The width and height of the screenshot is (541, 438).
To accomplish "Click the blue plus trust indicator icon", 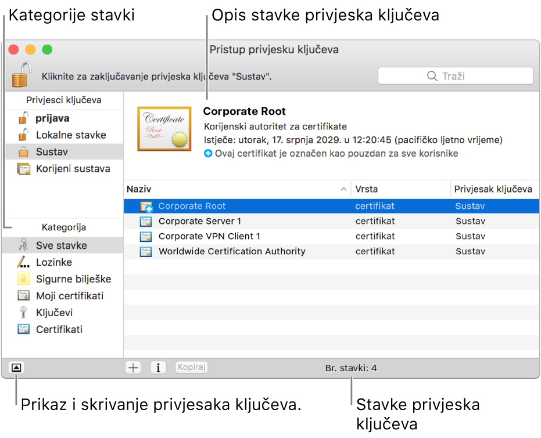I will coord(208,153).
